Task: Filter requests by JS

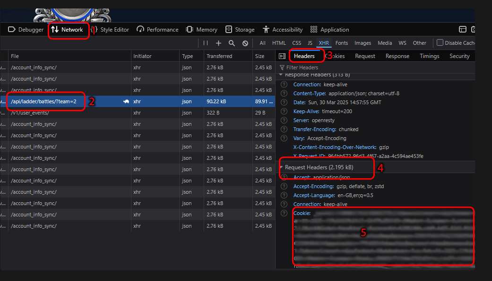Action: point(310,43)
